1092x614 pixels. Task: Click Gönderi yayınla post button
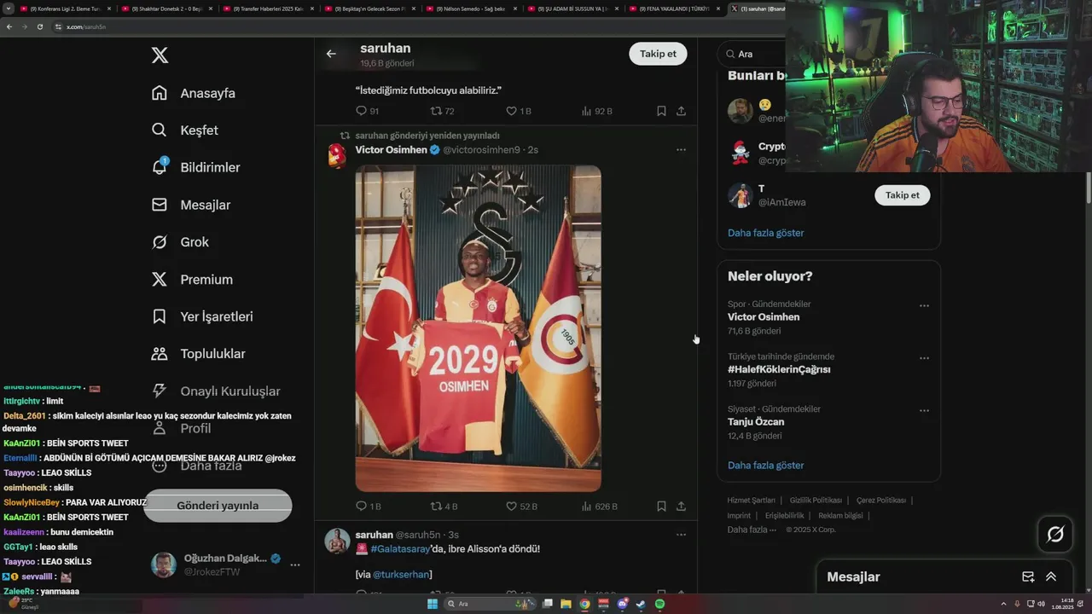[218, 506]
